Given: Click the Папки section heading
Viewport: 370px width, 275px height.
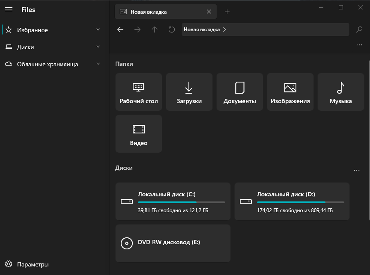Looking at the screenshot, I should click(x=124, y=64).
